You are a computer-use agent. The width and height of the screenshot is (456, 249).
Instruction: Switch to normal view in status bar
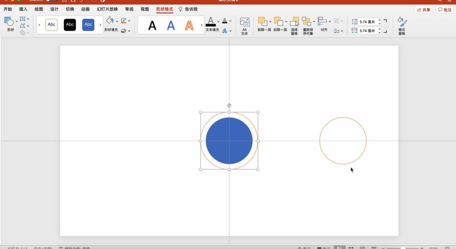339,248
